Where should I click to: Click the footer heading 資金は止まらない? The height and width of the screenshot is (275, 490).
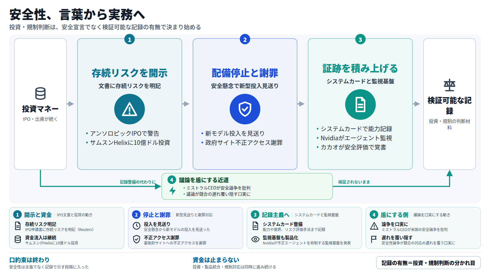pos(216,260)
